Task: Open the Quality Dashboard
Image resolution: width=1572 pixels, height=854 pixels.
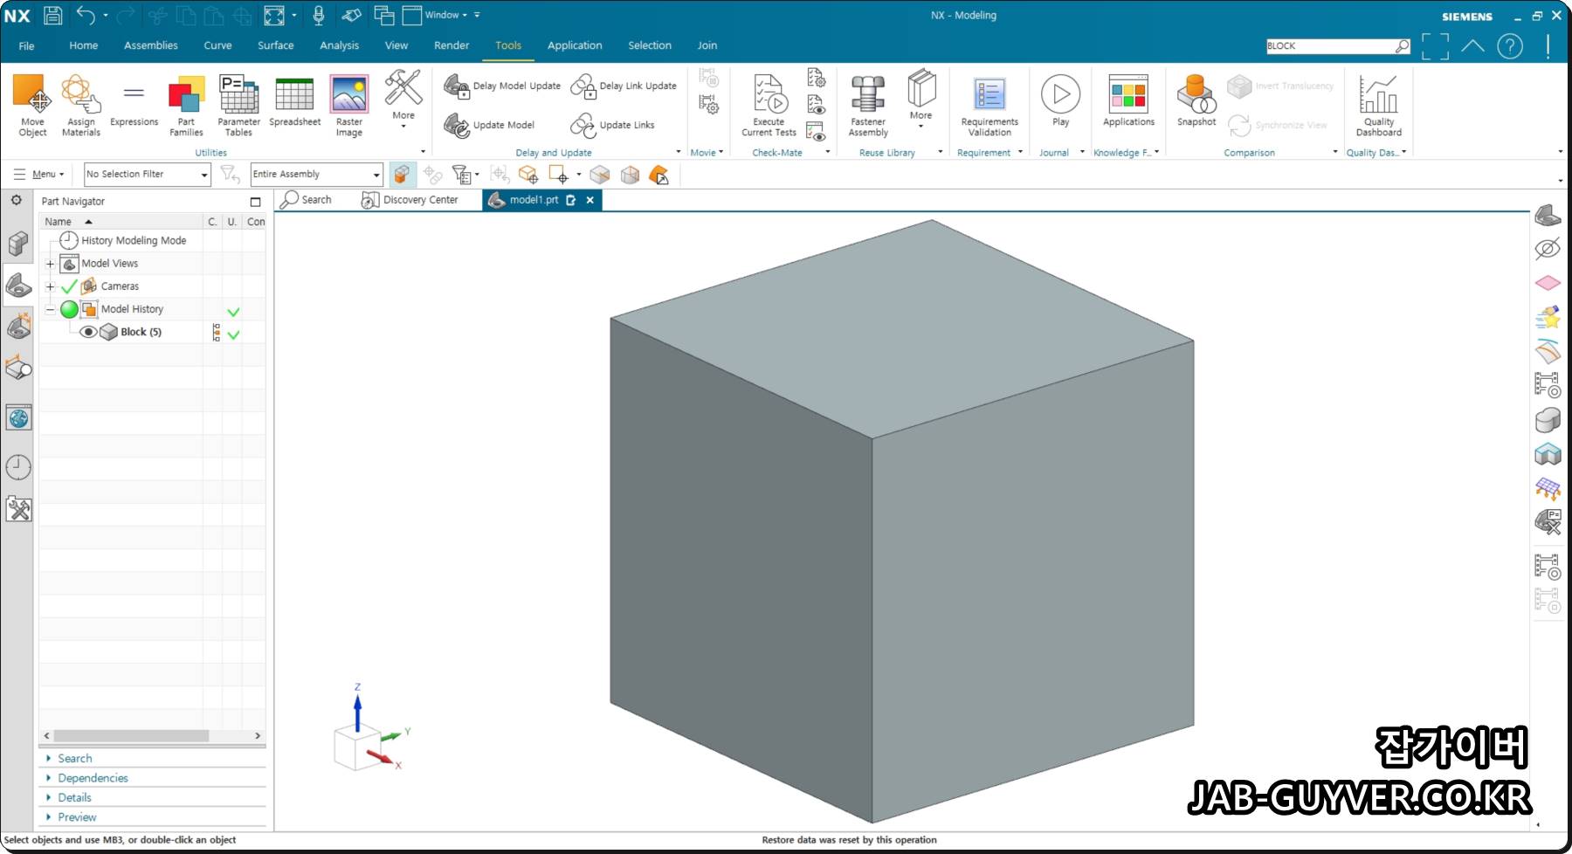Action: point(1379,105)
